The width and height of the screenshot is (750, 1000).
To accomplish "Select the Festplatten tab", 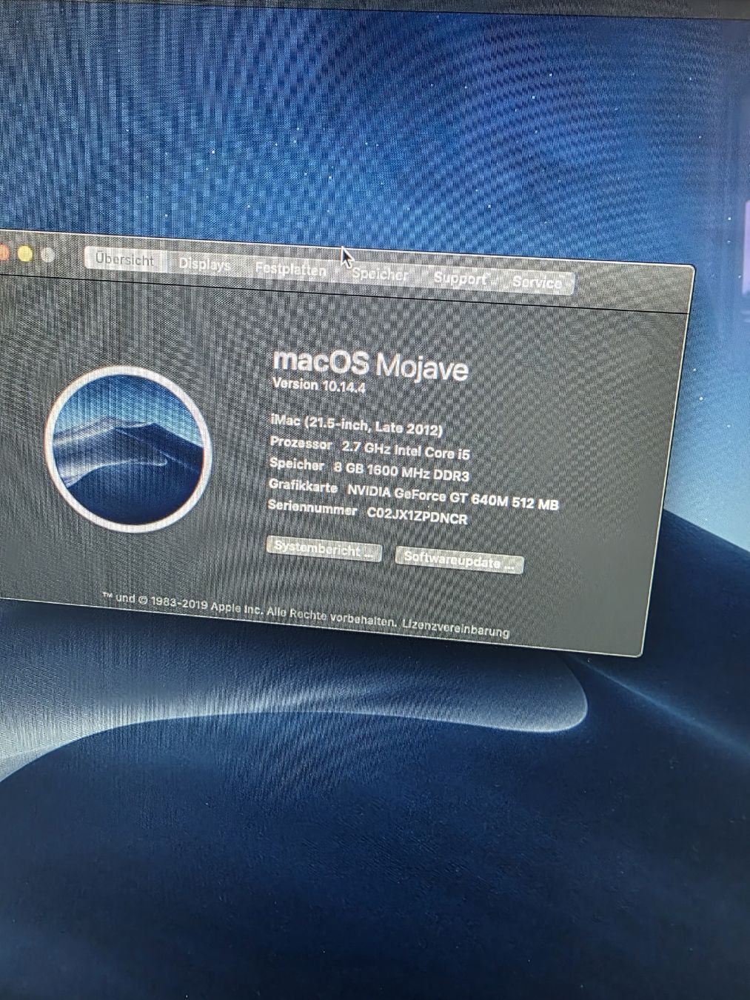I will click(290, 270).
